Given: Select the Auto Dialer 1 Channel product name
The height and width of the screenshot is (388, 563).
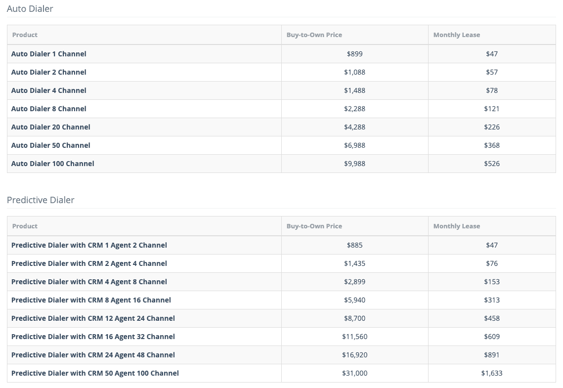Looking at the screenshot, I should [48, 53].
